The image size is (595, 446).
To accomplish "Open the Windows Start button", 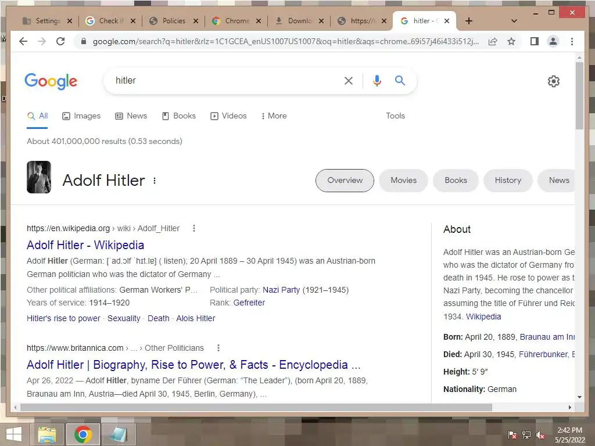I will click(14, 434).
